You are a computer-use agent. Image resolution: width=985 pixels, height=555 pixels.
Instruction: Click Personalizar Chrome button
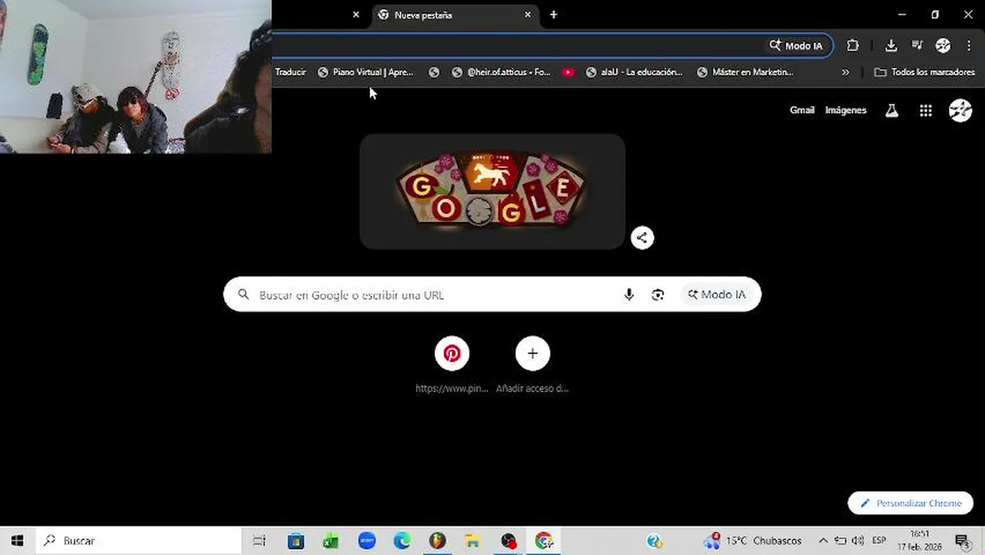[x=910, y=503]
